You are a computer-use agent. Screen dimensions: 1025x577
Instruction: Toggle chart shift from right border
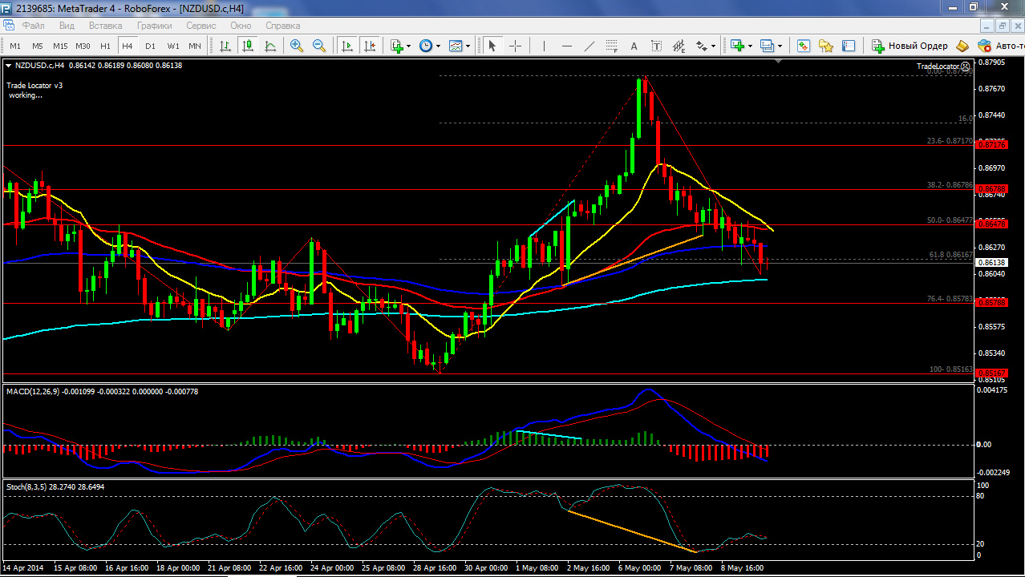(x=369, y=46)
